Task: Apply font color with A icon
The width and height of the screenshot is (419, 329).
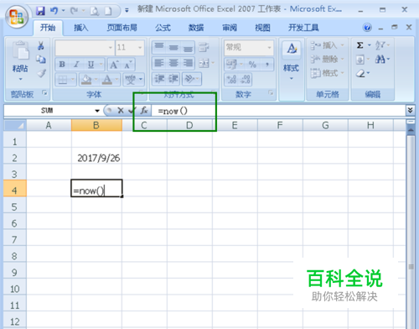Action: point(107,80)
